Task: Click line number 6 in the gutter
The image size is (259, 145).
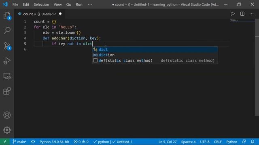Action: [25, 49]
